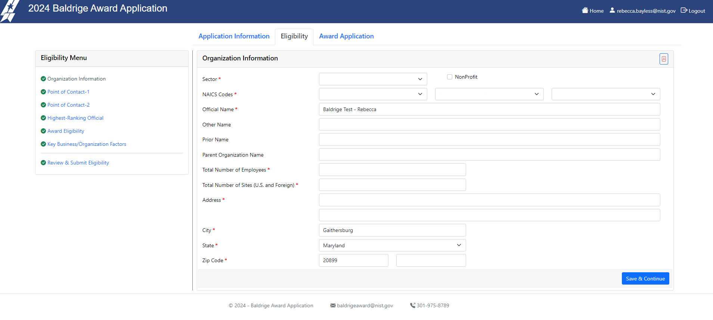Viewport: 713px width, 320px height.
Task: Click the envelope email icon in footer
Action: 333,305
